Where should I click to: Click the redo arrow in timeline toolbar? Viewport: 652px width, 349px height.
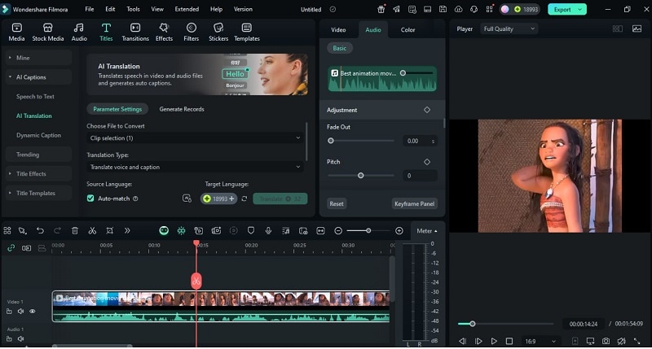pyautogui.click(x=57, y=231)
